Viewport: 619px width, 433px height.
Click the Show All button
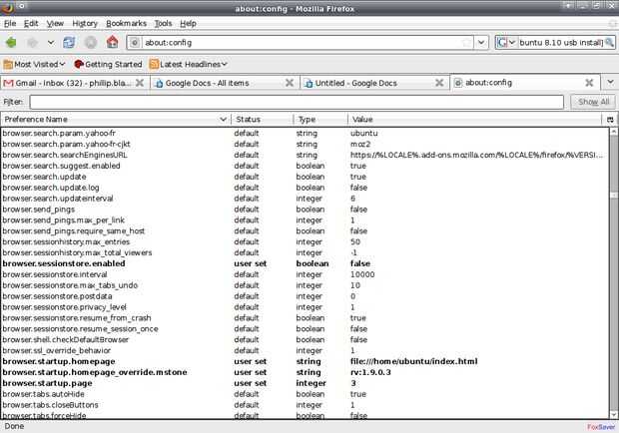point(593,102)
